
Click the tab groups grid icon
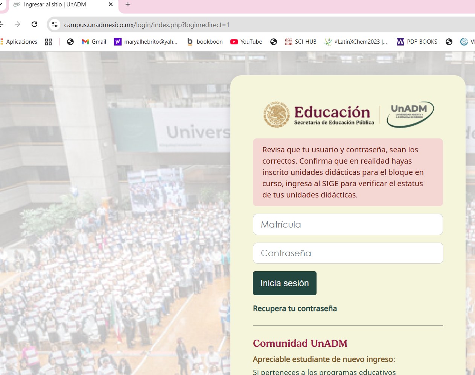coord(48,42)
